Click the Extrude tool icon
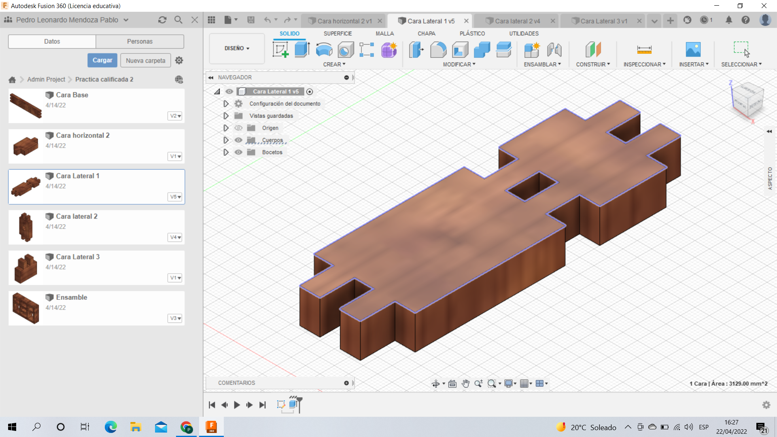The width and height of the screenshot is (777, 437). tap(302, 50)
